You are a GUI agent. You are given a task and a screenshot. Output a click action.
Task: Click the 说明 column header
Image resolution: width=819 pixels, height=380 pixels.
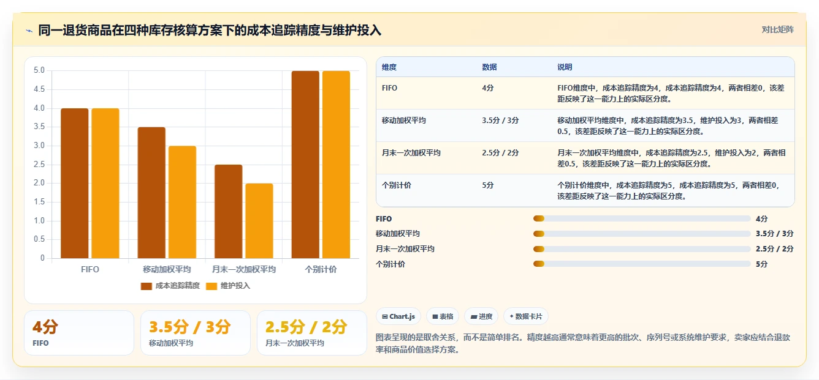[565, 67]
